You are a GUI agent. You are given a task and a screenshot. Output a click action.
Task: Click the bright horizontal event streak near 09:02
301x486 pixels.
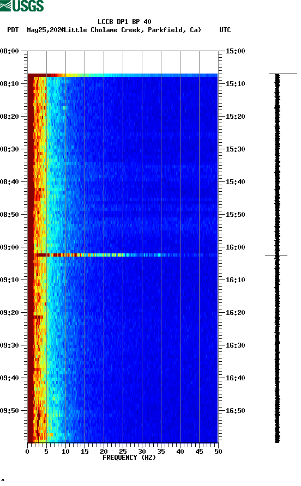[123, 255]
